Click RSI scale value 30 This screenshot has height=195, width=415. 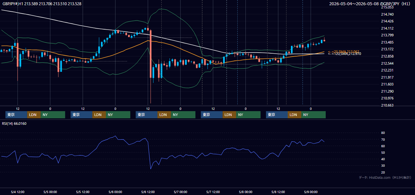[383, 166]
